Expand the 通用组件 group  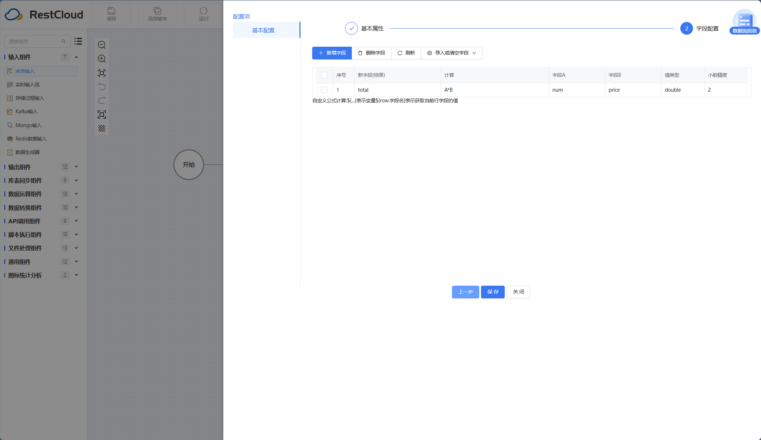(x=76, y=262)
